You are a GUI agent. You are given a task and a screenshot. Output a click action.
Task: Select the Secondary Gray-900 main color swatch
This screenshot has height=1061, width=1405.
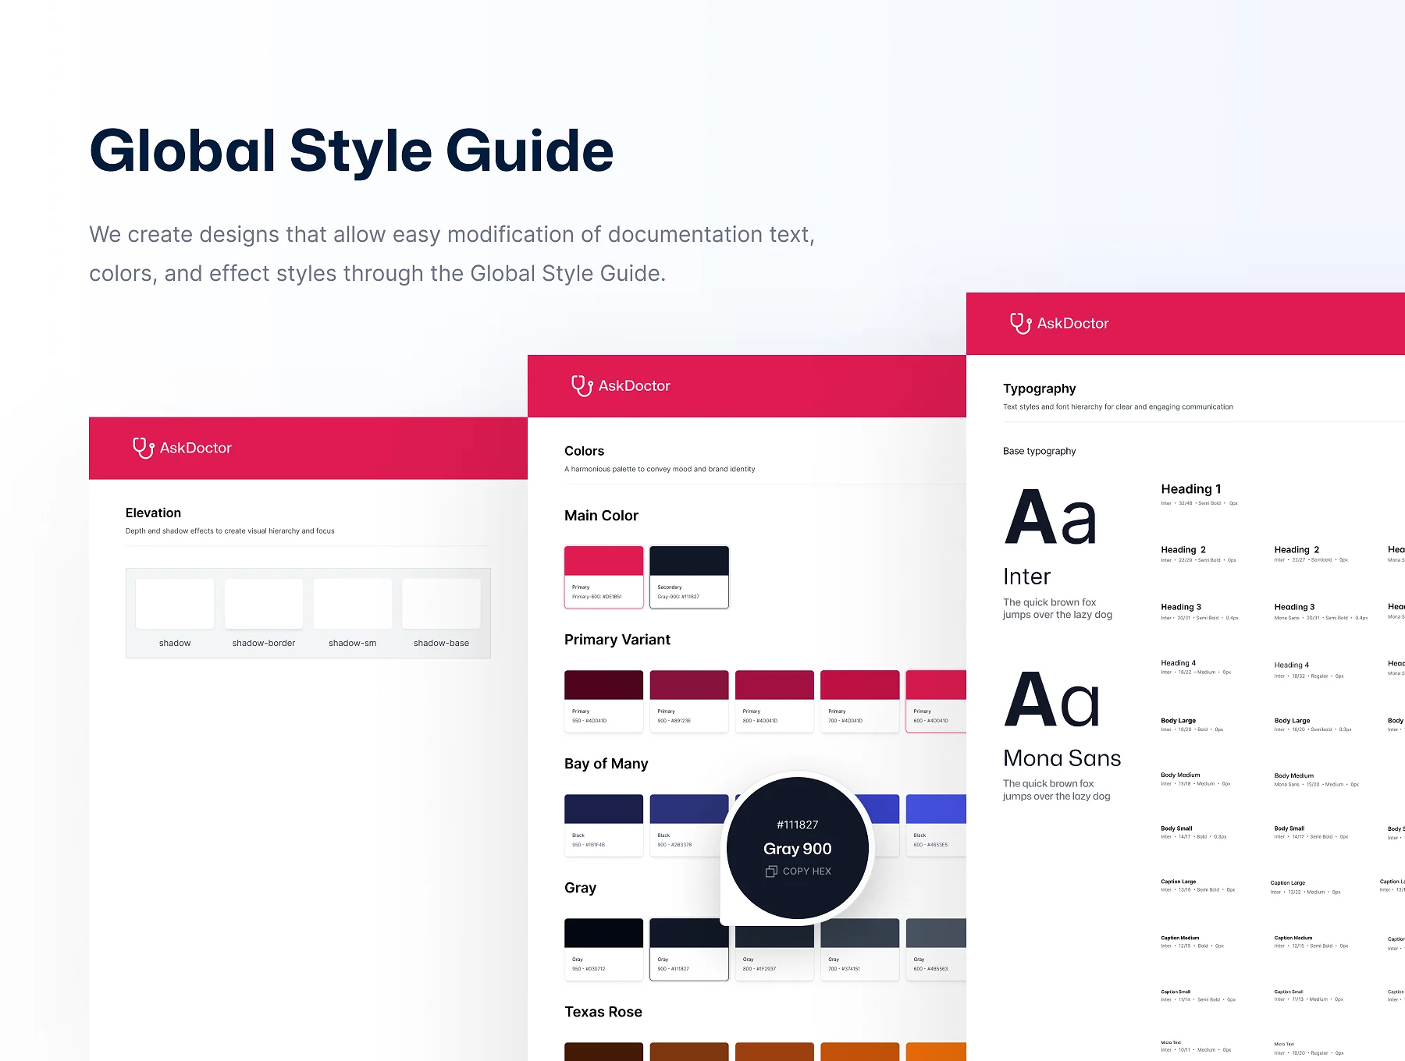[689, 577]
